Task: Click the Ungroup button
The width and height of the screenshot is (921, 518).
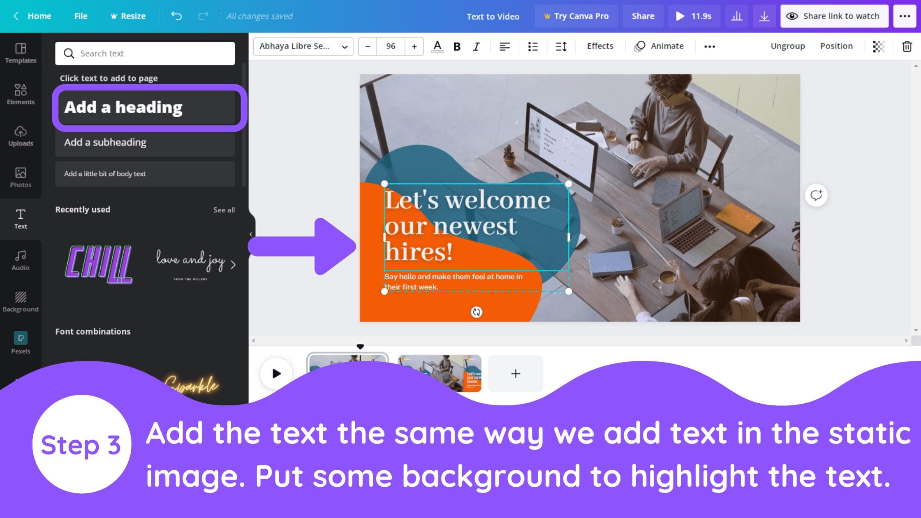Action: coord(787,46)
